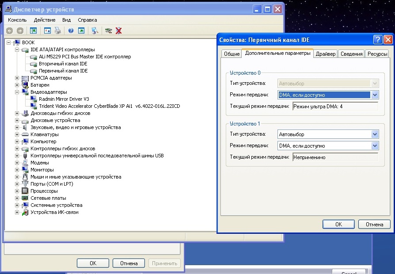
Task: Click Scan for hardware changes icon
Action: (94, 30)
